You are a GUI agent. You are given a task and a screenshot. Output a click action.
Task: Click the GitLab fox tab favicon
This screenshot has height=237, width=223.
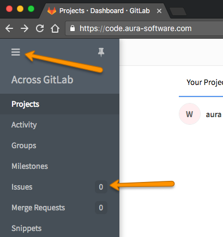pos(52,11)
